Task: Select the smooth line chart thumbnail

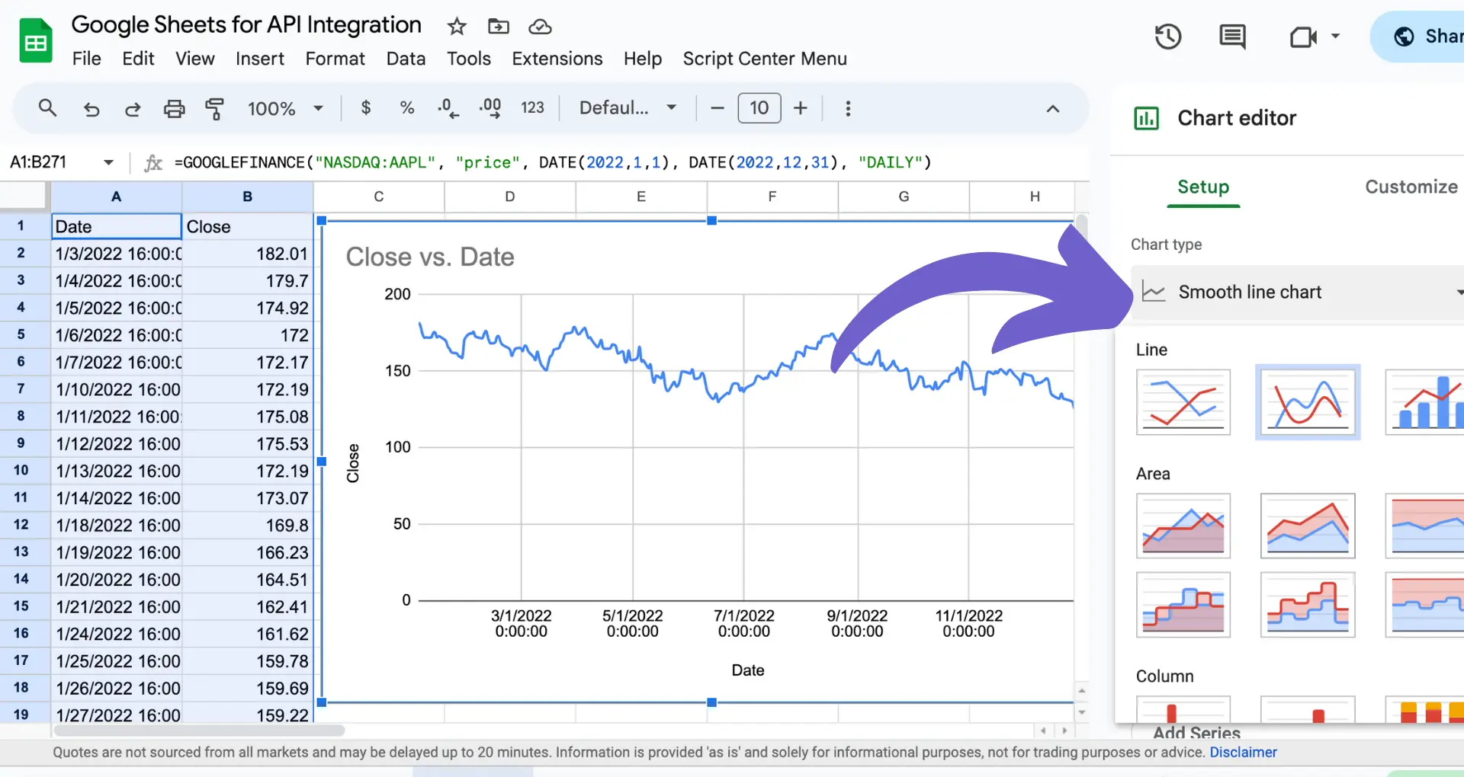Action: [x=1308, y=402]
